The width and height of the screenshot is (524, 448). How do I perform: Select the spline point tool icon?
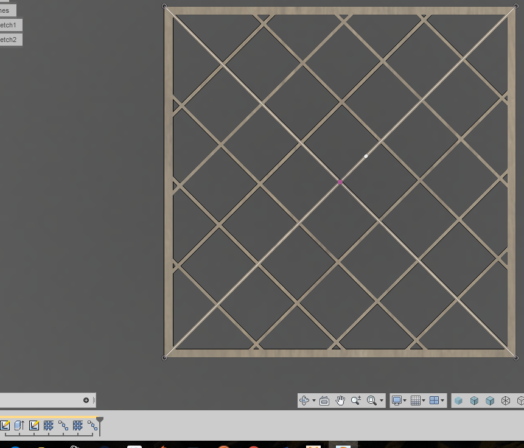pos(63,425)
